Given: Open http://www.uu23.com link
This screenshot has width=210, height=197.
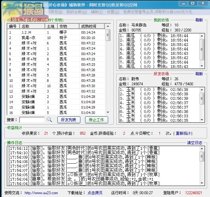Looking at the screenshot, I should (41, 193).
